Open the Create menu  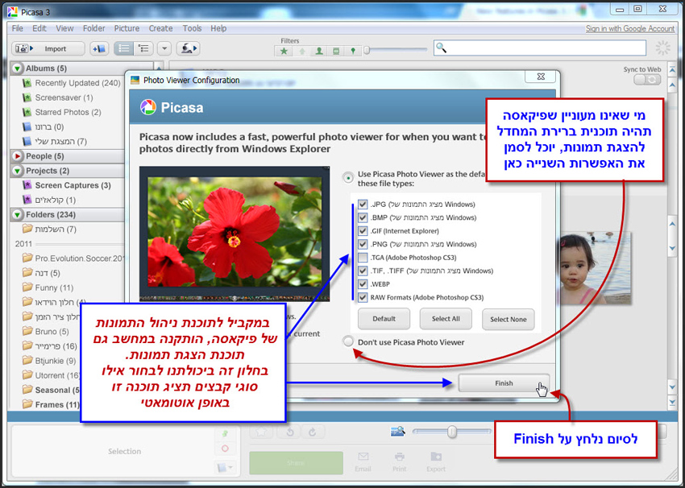160,28
